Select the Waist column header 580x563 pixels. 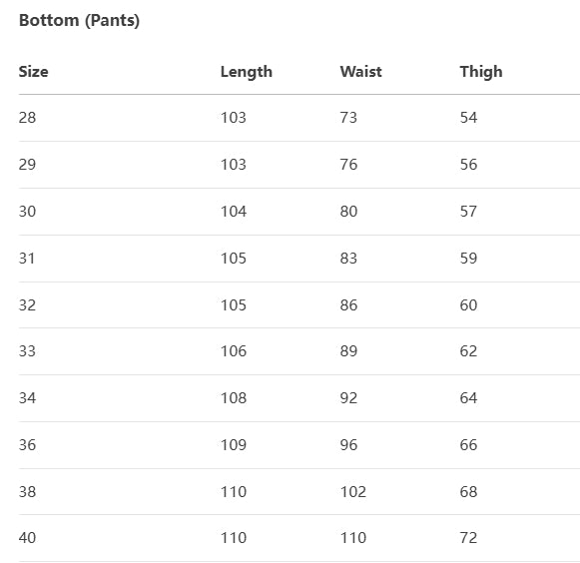(360, 72)
